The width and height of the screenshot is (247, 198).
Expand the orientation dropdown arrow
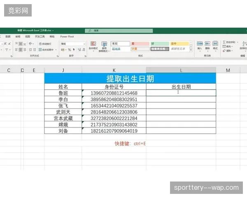coord(33,44)
